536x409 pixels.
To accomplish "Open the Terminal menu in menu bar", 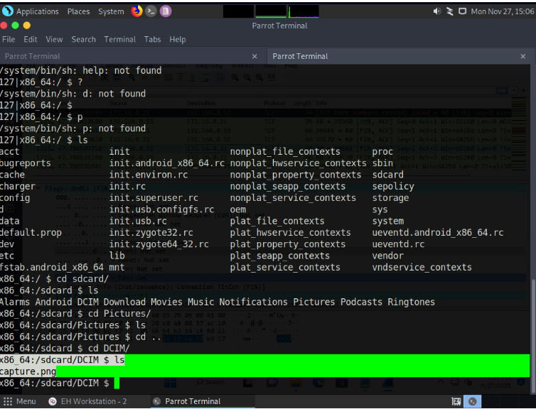I will pyautogui.click(x=119, y=39).
